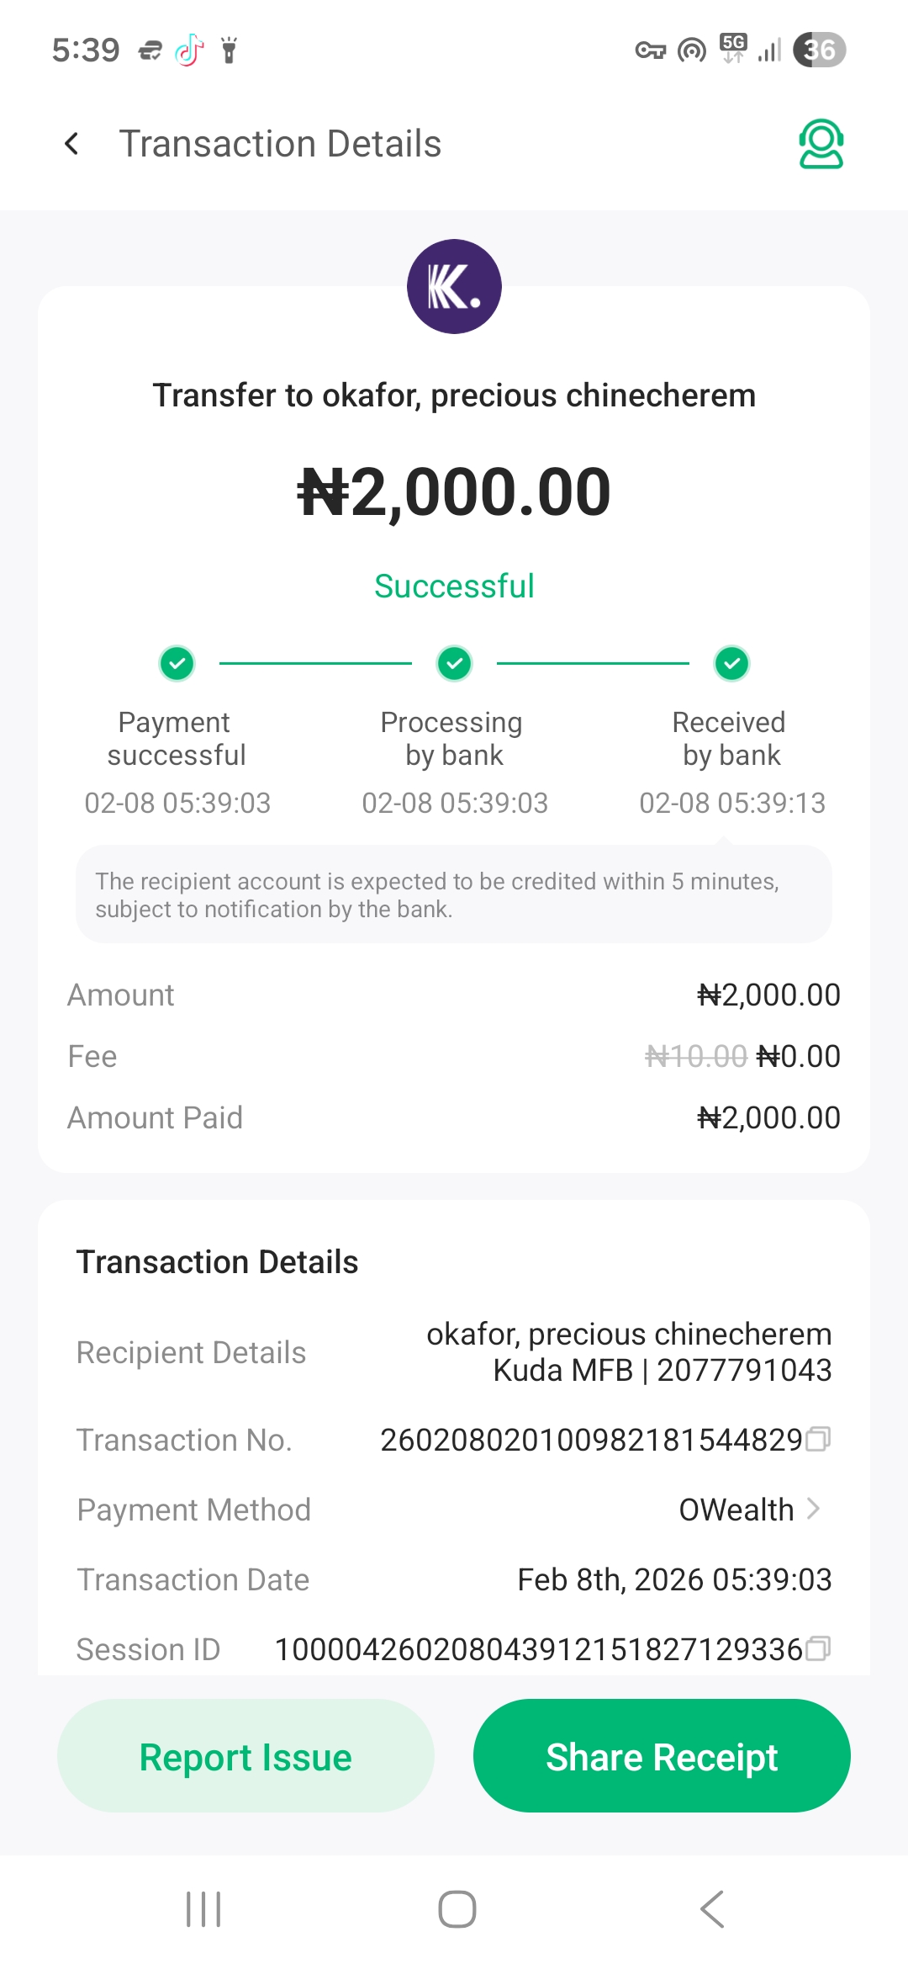This screenshot has width=908, height=1969.
Task: Expand the OWealth payment method chevron
Action: coord(813,1509)
